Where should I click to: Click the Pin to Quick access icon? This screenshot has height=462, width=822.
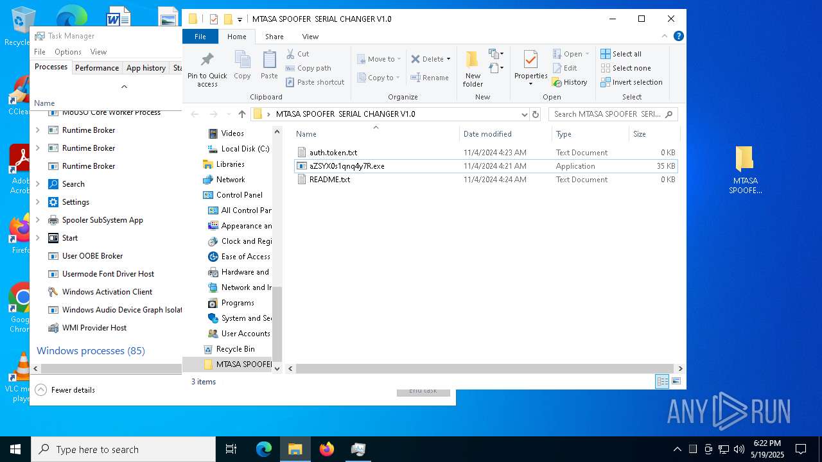point(207,60)
